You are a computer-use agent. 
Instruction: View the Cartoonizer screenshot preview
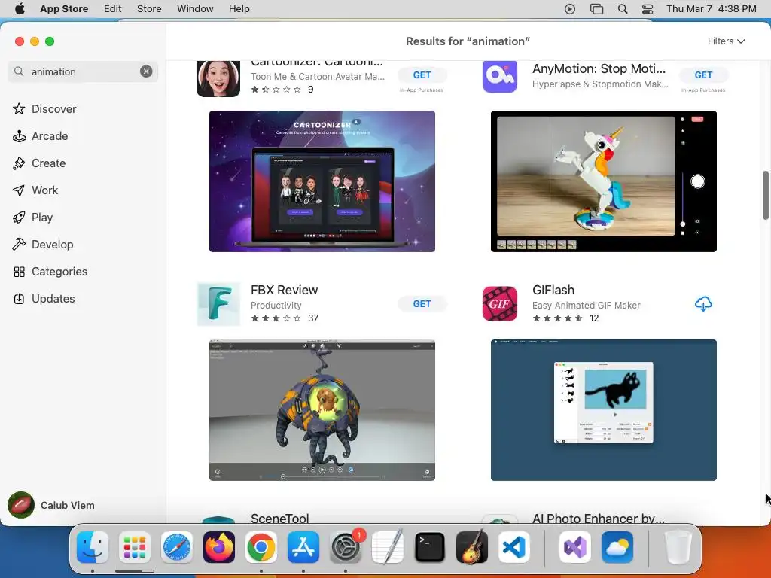(x=322, y=181)
